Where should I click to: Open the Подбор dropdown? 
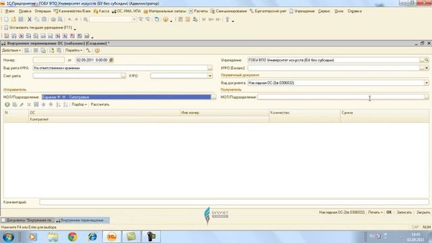(x=79, y=105)
